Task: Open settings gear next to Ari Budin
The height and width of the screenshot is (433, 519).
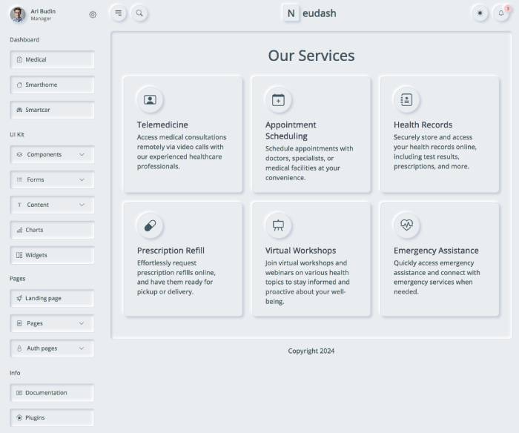Action: (x=93, y=15)
